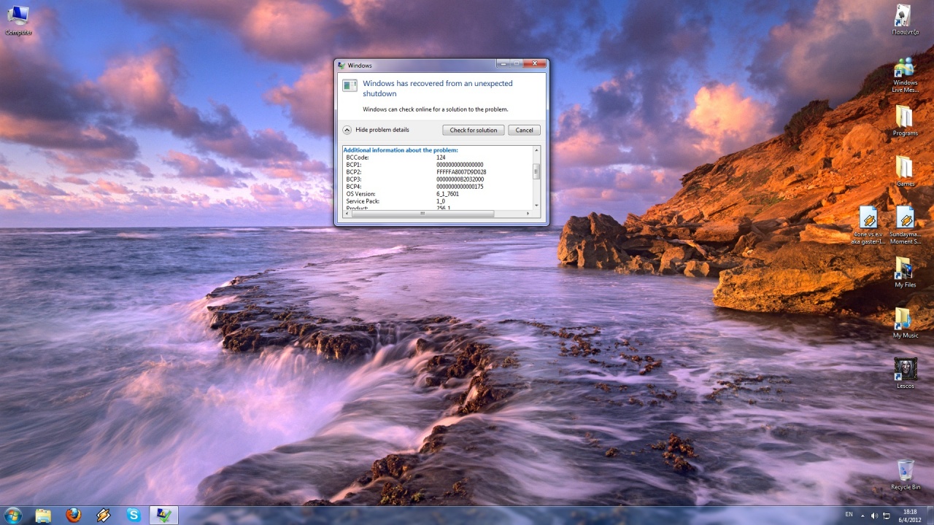Viewport: 934px width, 525px height.
Task: Select the Lescos desktop shortcut
Action: tap(905, 373)
